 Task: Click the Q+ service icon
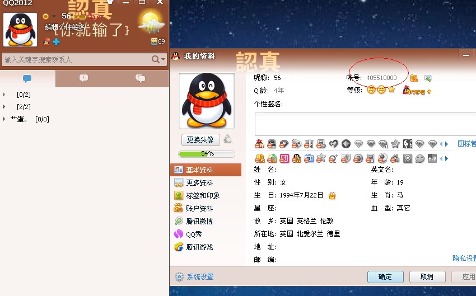click(x=333, y=158)
